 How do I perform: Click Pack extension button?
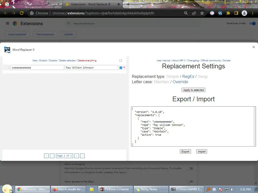pos(45,34)
